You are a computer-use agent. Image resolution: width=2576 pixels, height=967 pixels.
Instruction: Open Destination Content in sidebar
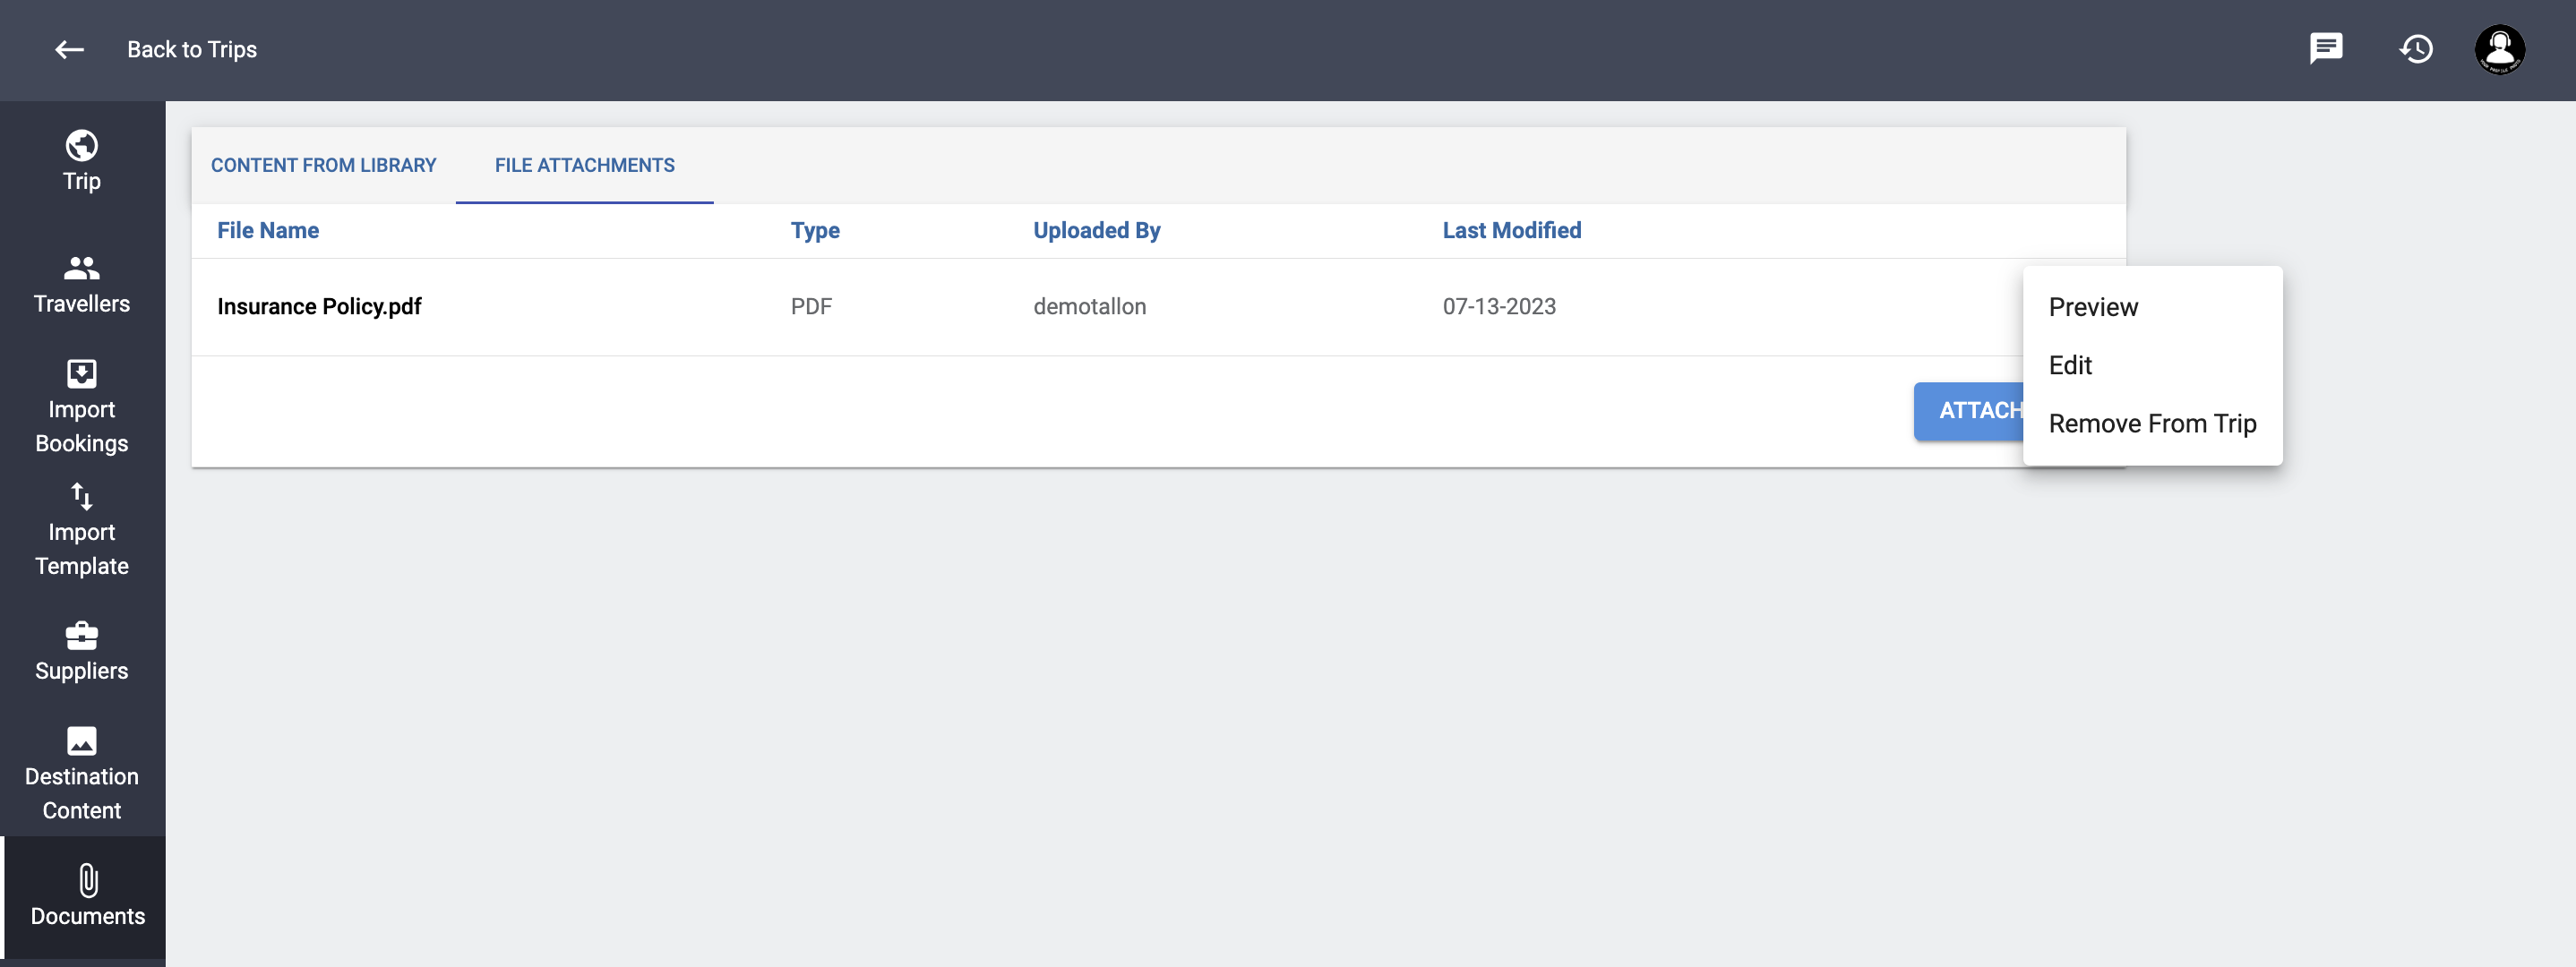(82, 774)
